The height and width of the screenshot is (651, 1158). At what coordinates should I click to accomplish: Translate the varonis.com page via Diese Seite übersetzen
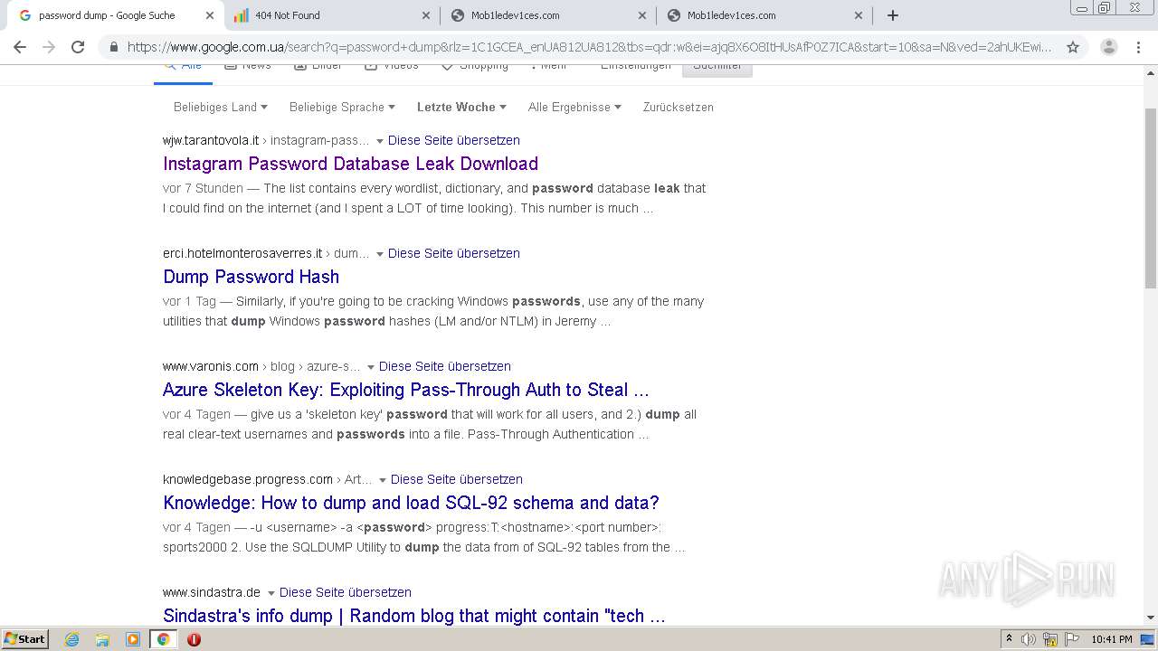click(x=445, y=366)
